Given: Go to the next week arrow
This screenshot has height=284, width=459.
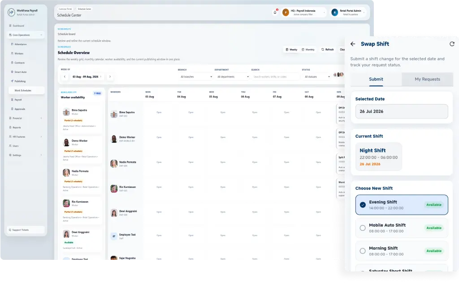Looking at the screenshot, I should point(110,77).
